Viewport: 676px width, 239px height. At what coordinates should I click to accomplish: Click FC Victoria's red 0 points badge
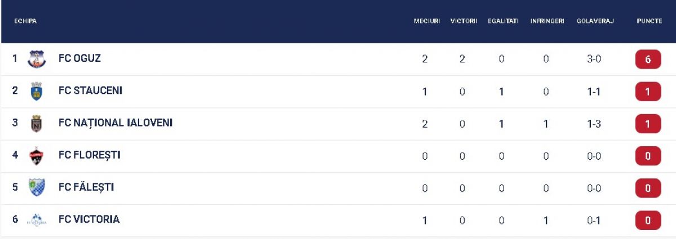click(x=648, y=220)
